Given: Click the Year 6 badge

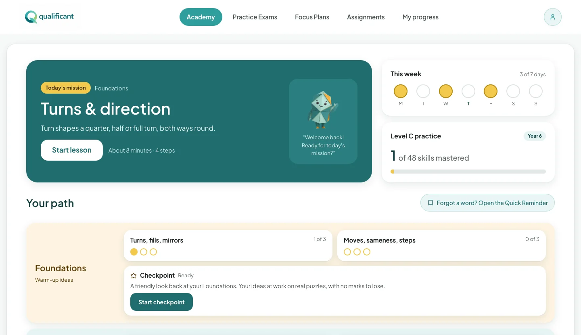Looking at the screenshot, I should (535, 136).
